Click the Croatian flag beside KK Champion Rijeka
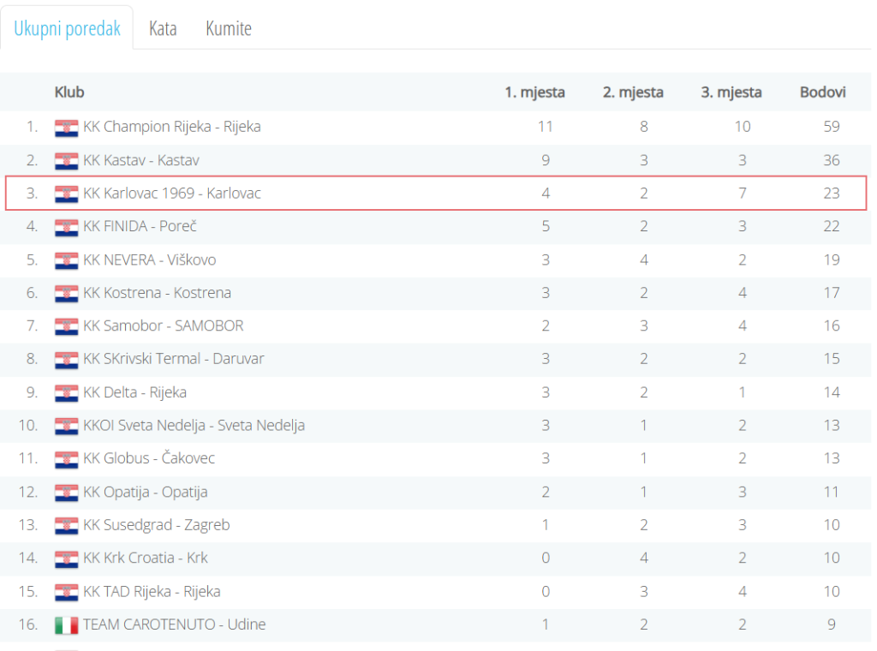This screenshot has width=877, height=651. coord(66,128)
